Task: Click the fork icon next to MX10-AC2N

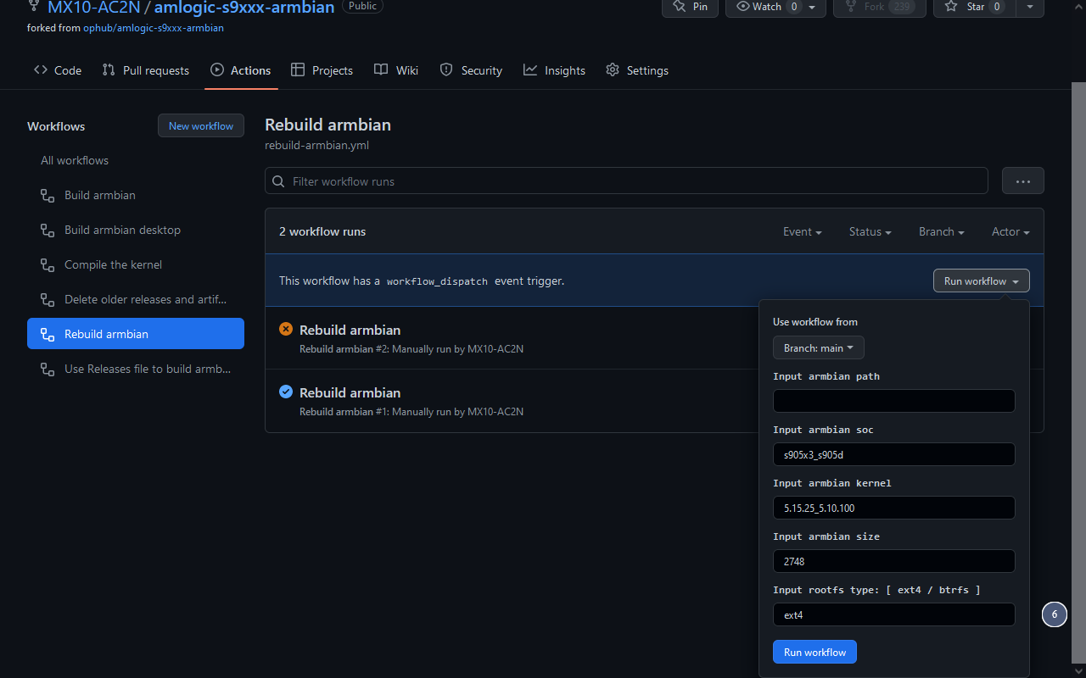Action: [35, 7]
